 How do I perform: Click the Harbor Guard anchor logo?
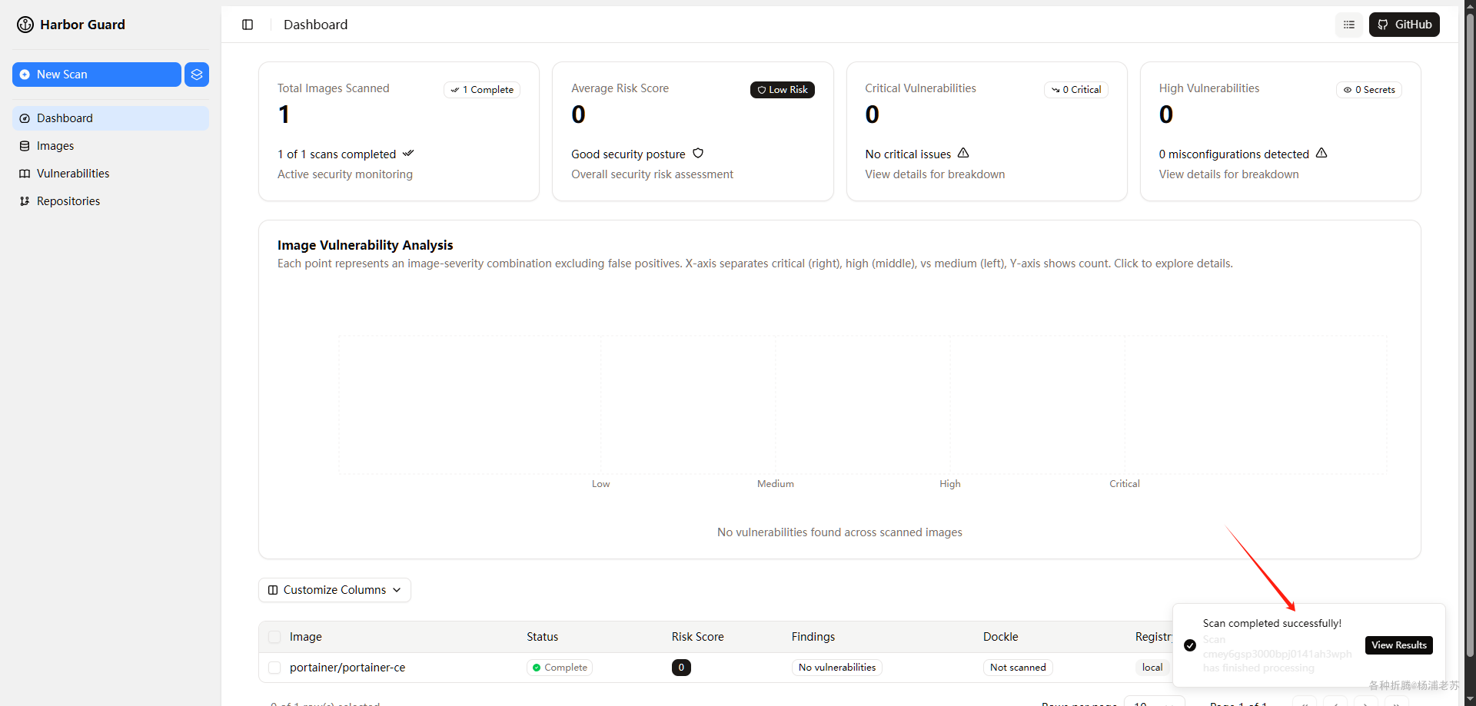tap(25, 25)
